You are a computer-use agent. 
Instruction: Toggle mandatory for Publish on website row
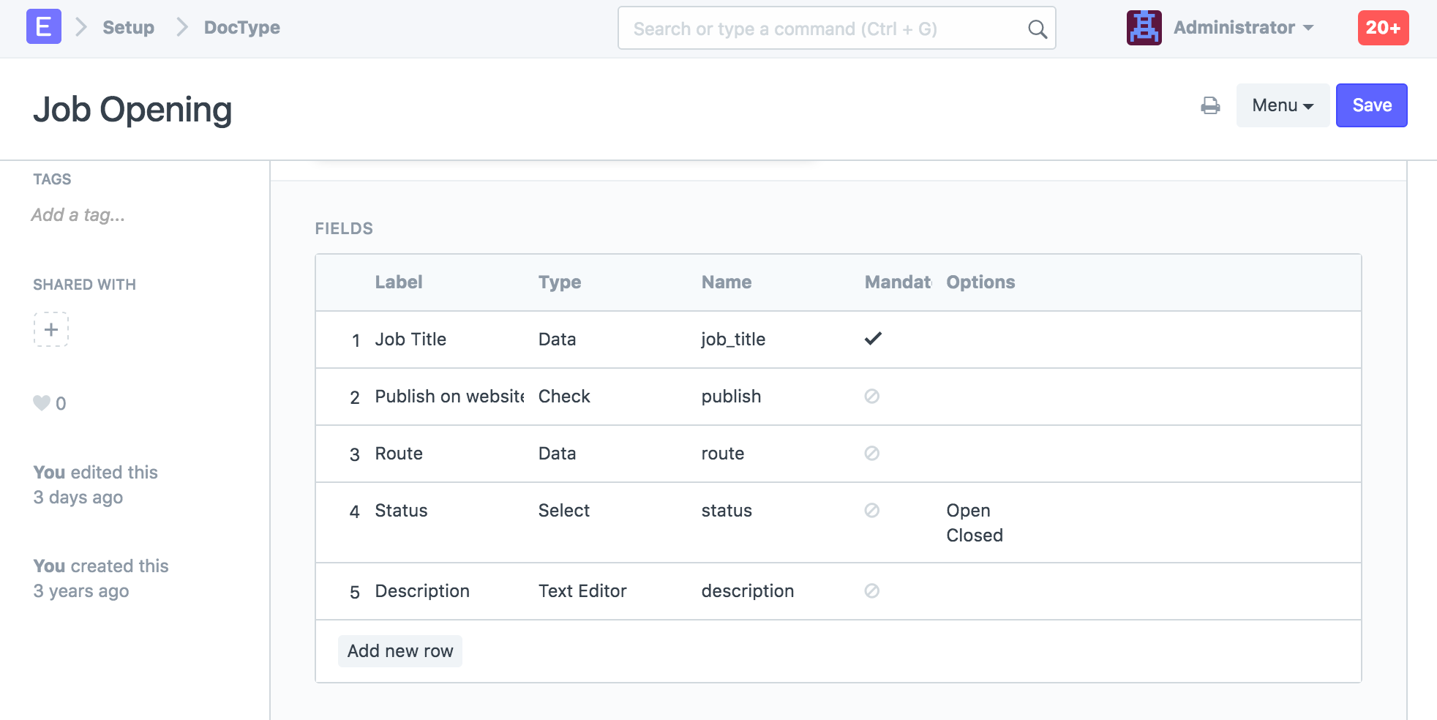871,396
